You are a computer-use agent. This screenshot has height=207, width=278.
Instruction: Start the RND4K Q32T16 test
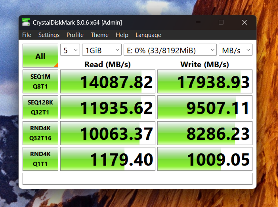click(x=40, y=133)
